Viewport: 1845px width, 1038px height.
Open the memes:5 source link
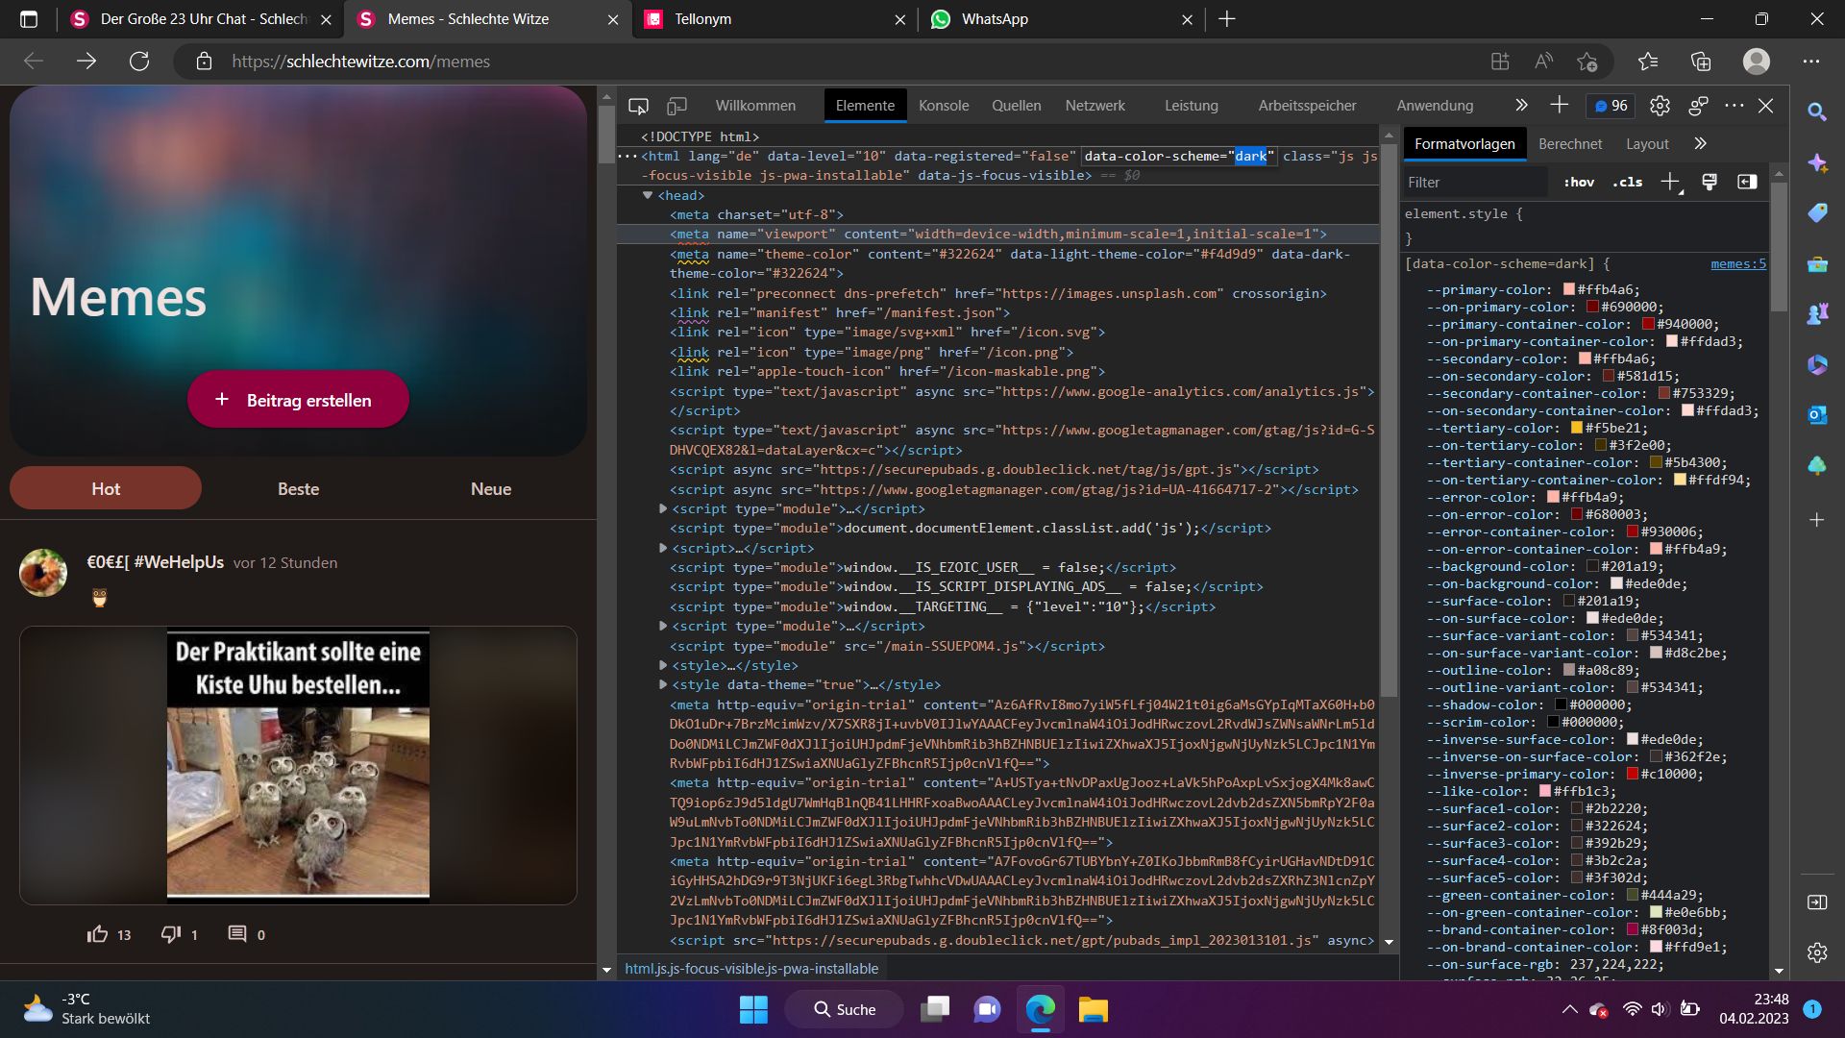[1737, 263]
